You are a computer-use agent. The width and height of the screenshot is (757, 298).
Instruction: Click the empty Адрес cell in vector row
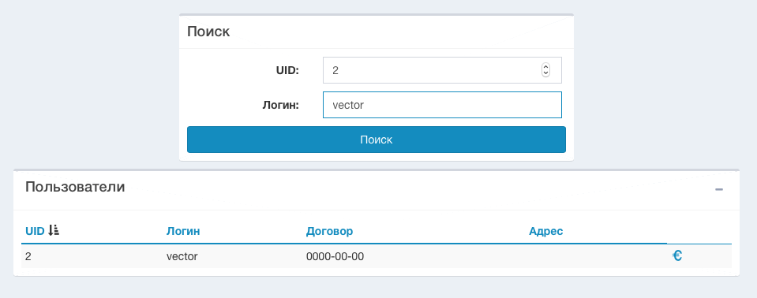click(x=596, y=256)
